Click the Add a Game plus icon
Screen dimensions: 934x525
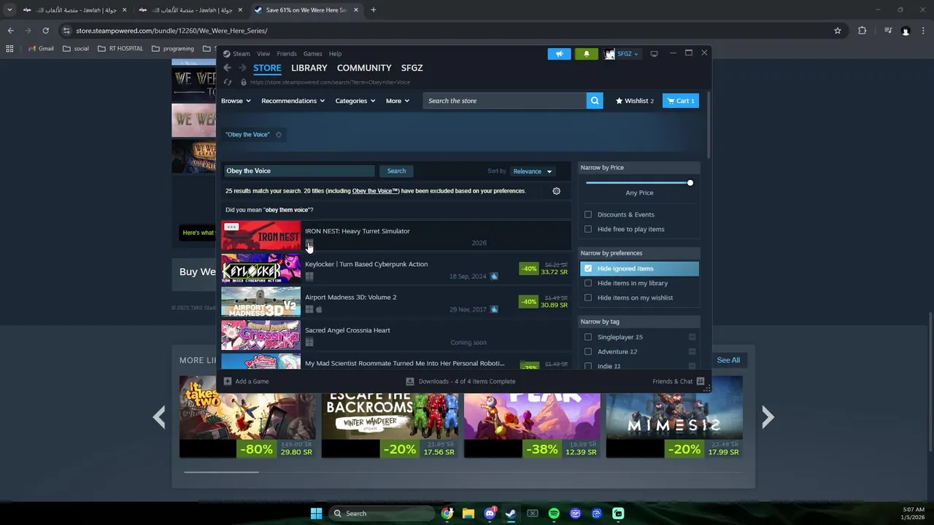click(x=228, y=381)
